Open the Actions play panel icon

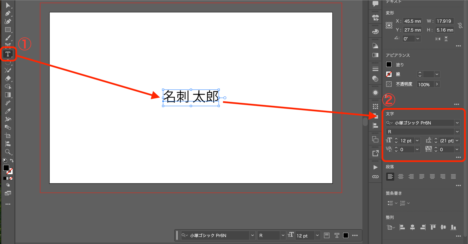pos(375,167)
